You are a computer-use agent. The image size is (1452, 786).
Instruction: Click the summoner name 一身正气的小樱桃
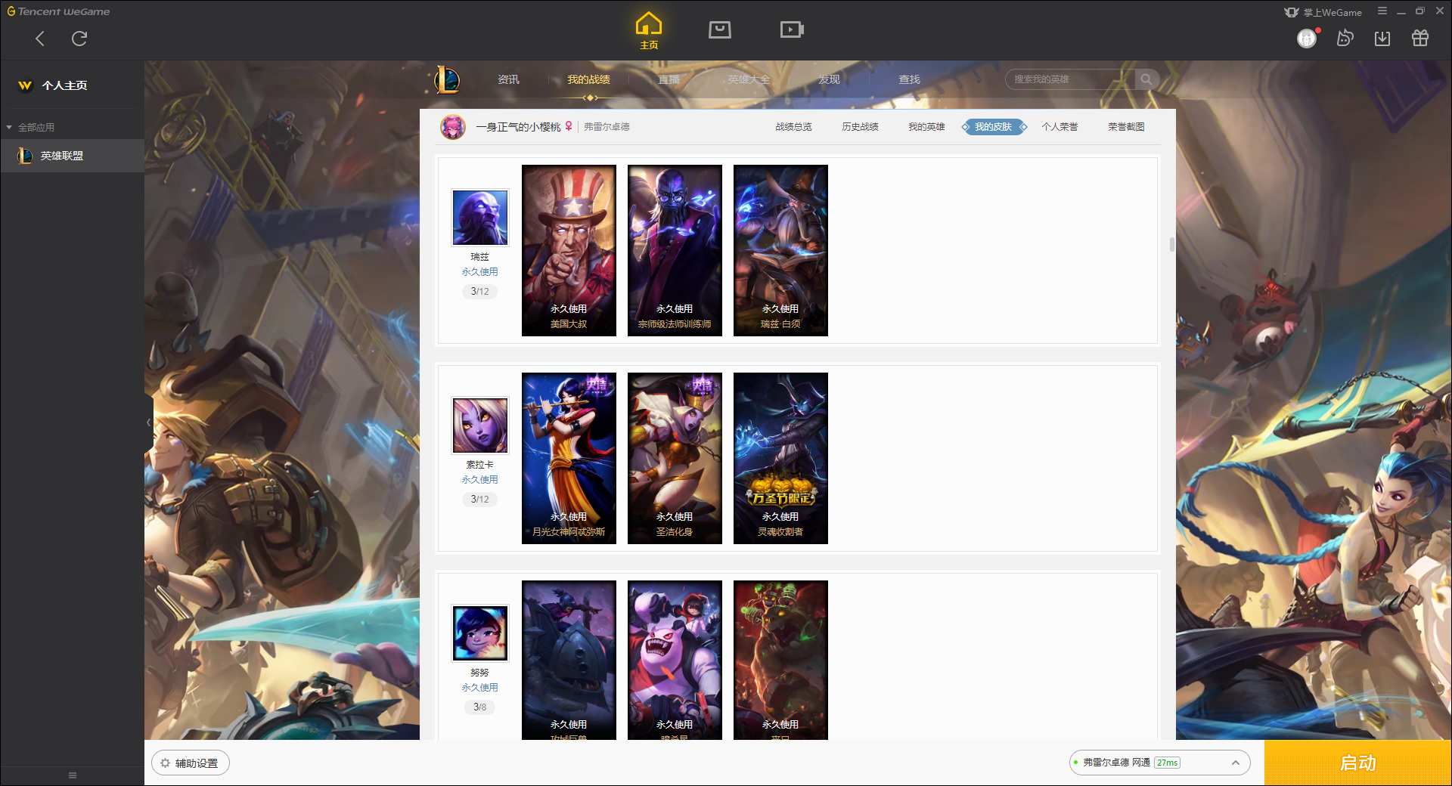pyautogui.click(x=518, y=127)
